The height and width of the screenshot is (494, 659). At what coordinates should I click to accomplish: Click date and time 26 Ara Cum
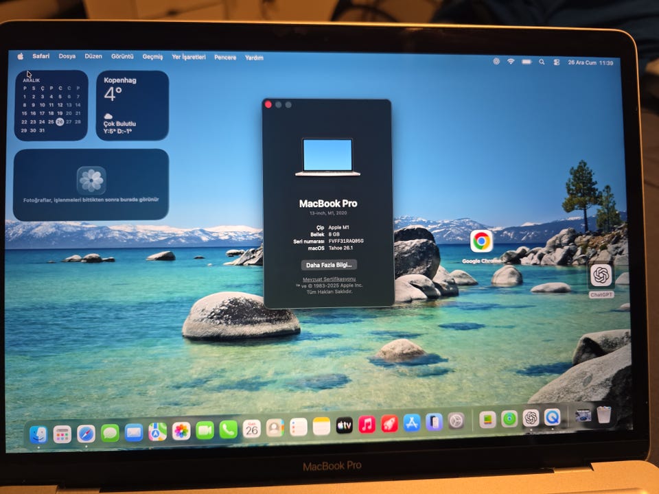coord(590,62)
